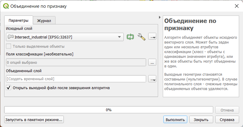Collapse the help panel arrow
Screen dimensions: 243x127
[x=160, y=17]
